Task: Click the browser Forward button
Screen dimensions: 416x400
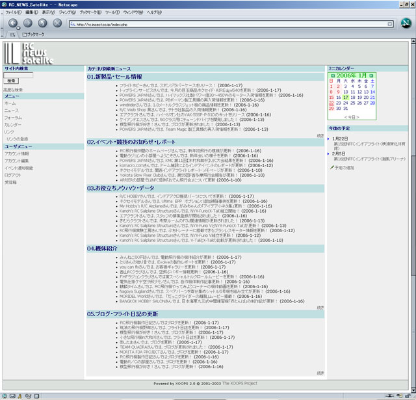Action: tap(27, 23)
